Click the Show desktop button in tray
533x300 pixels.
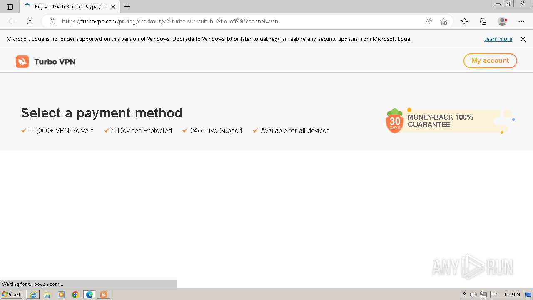click(x=528, y=295)
